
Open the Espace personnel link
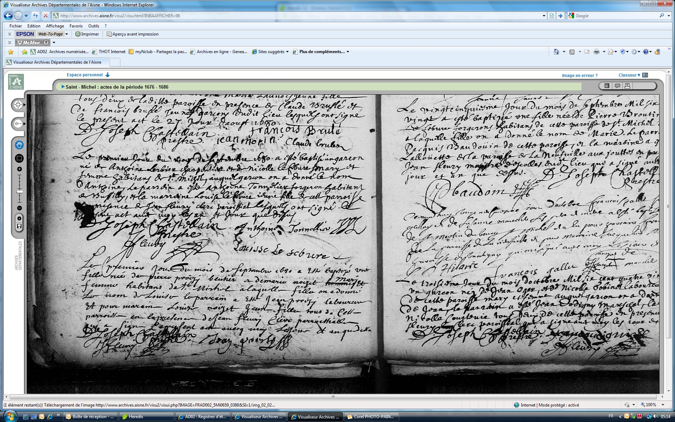point(85,75)
